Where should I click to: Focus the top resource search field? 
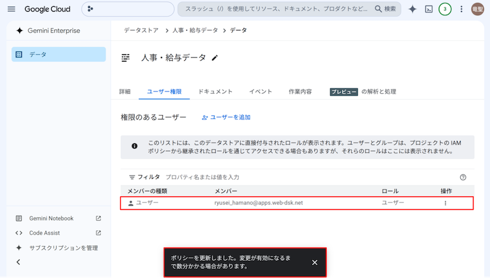[x=277, y=9]
